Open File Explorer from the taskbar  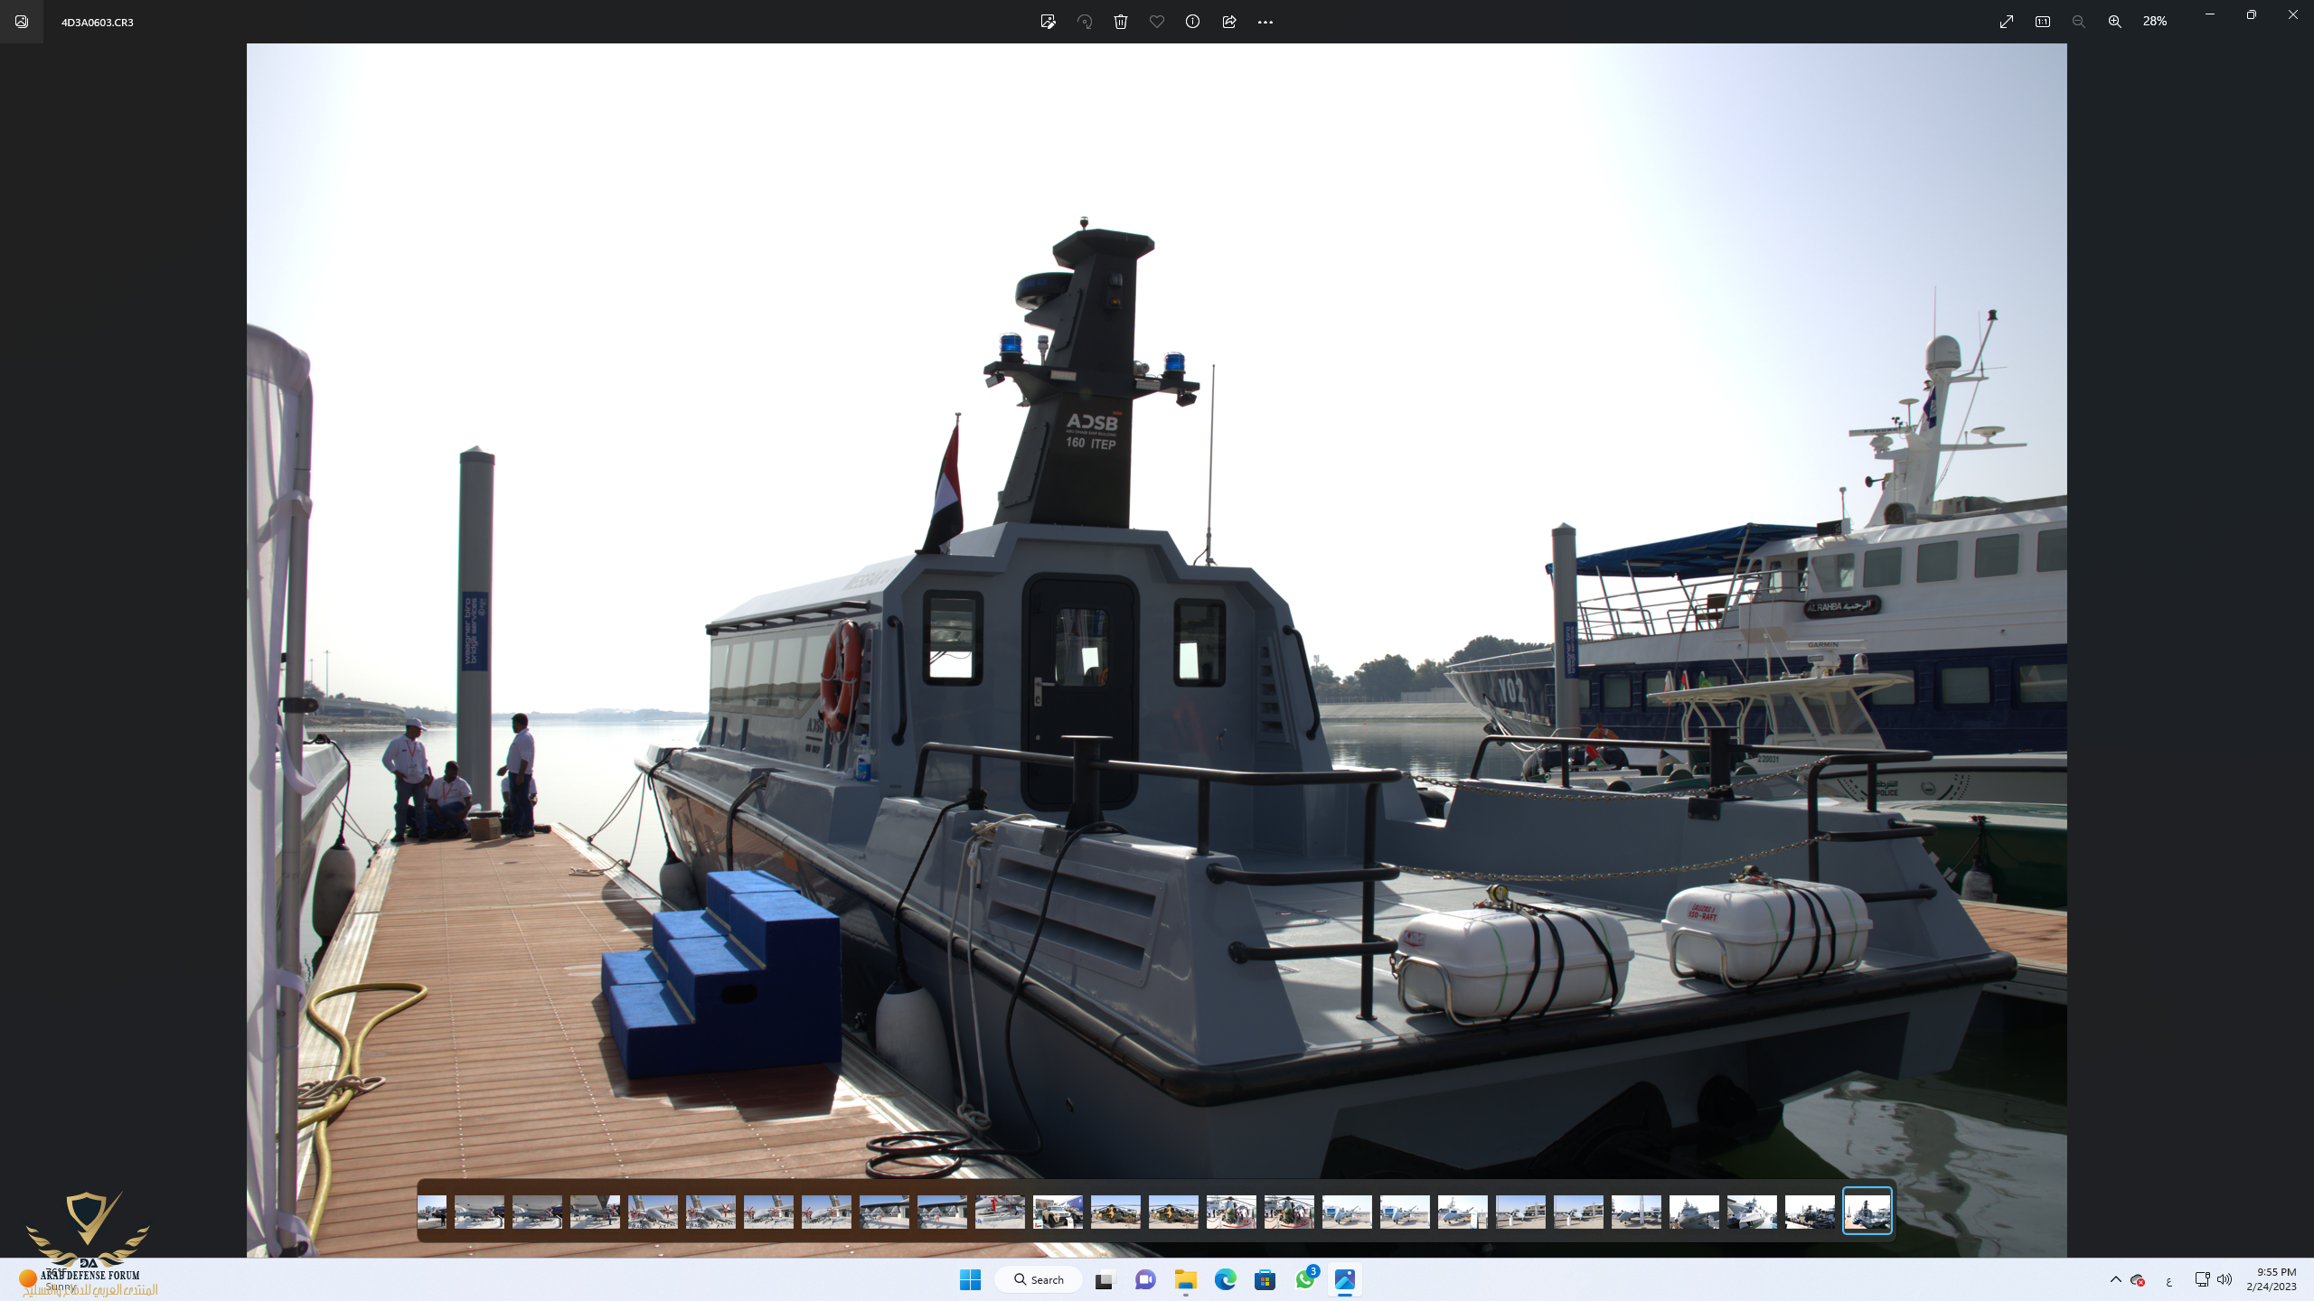click(1186, 1279)
